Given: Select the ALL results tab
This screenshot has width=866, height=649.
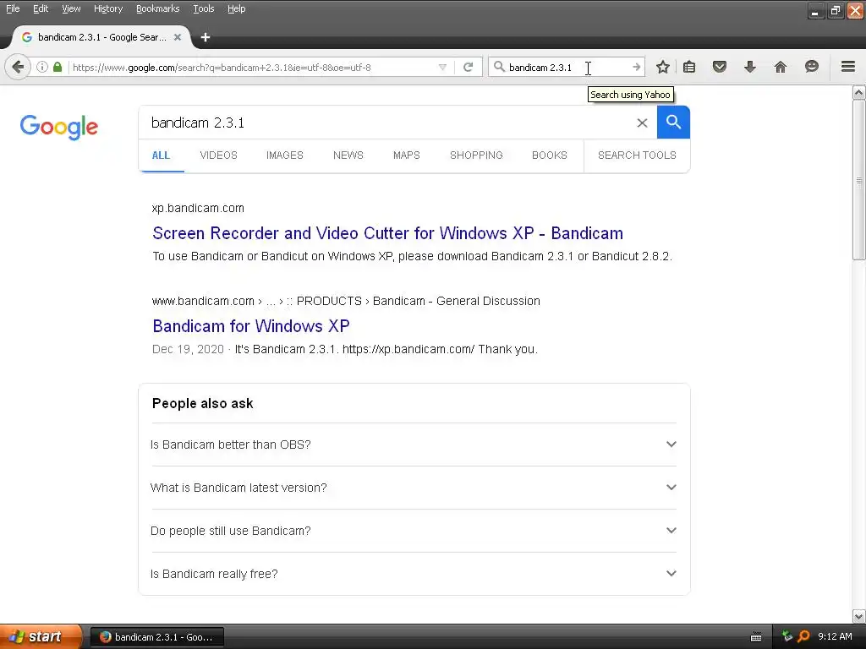Looking at the screenshot, I should [x=161, y=155].
